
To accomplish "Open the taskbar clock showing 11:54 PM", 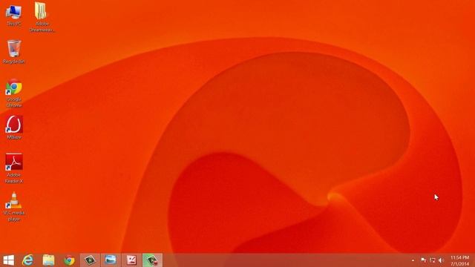I will 460,260.
